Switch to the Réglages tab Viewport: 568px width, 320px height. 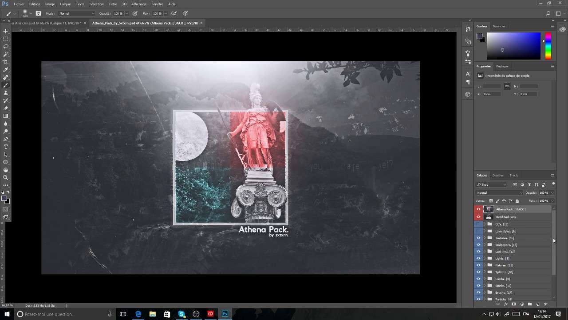click(502, 66)
